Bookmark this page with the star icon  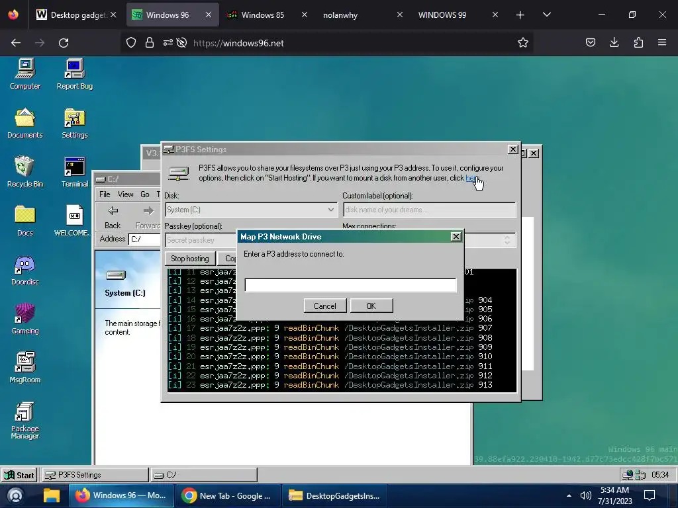(x=523, y=43)
